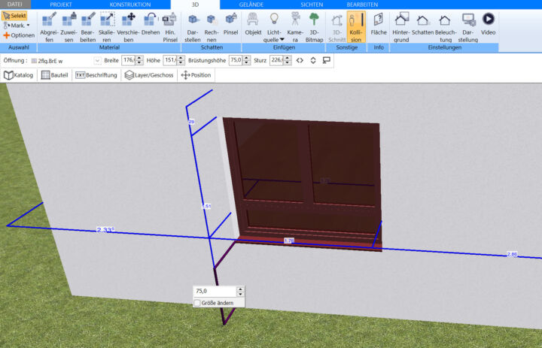Click the floating 75,0 field spinner
Image resolution: width=542 pixels, height=348 pixels.
[x=241, y=291]
